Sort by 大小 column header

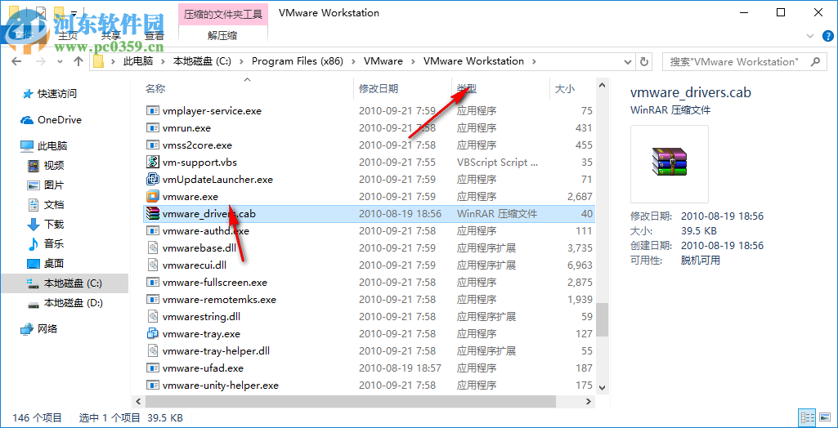(x=564, y=89)
